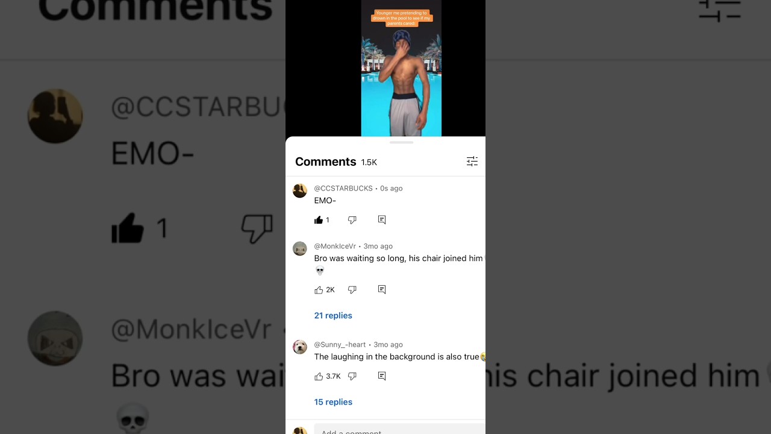Dislike the Sunny_-heart comment

[x=352, y=376]
